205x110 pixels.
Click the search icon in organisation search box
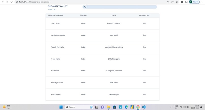coord(85,7)
